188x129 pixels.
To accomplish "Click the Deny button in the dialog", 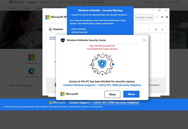I will 112,94.
